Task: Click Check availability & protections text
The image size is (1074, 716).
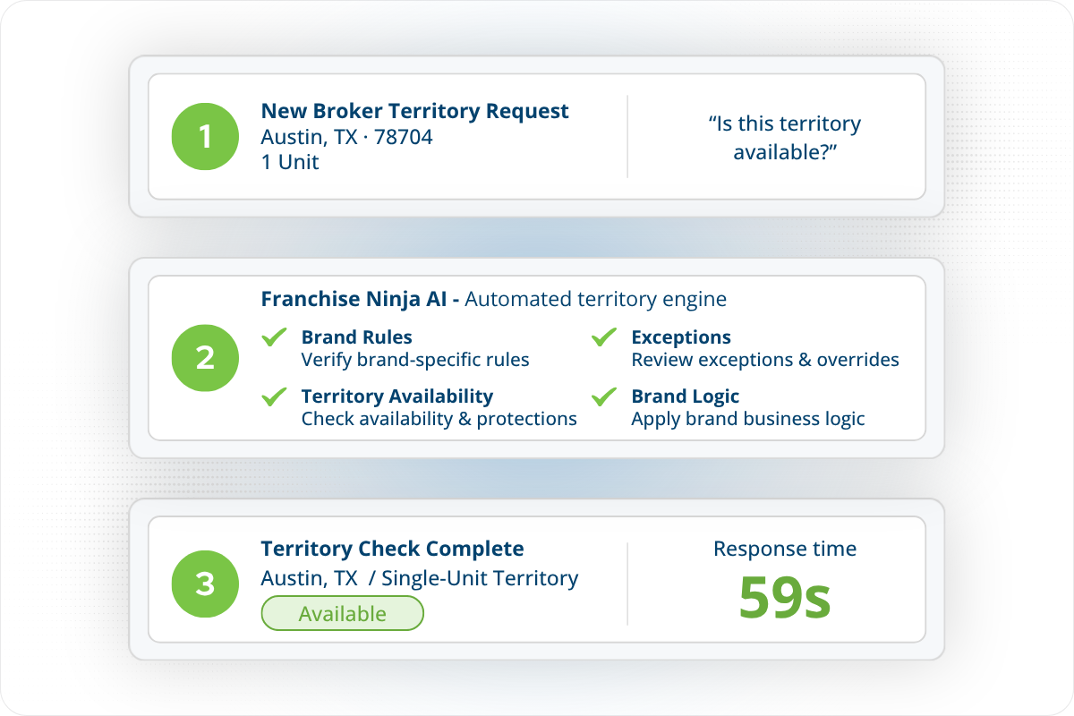Action: (439, 418)
